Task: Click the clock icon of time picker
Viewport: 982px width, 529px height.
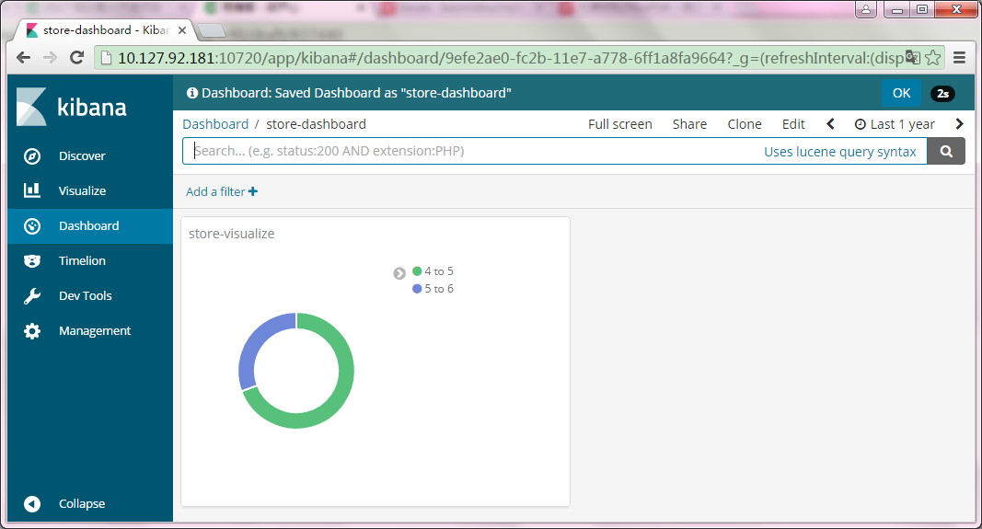Action: [x=861, y=124]
